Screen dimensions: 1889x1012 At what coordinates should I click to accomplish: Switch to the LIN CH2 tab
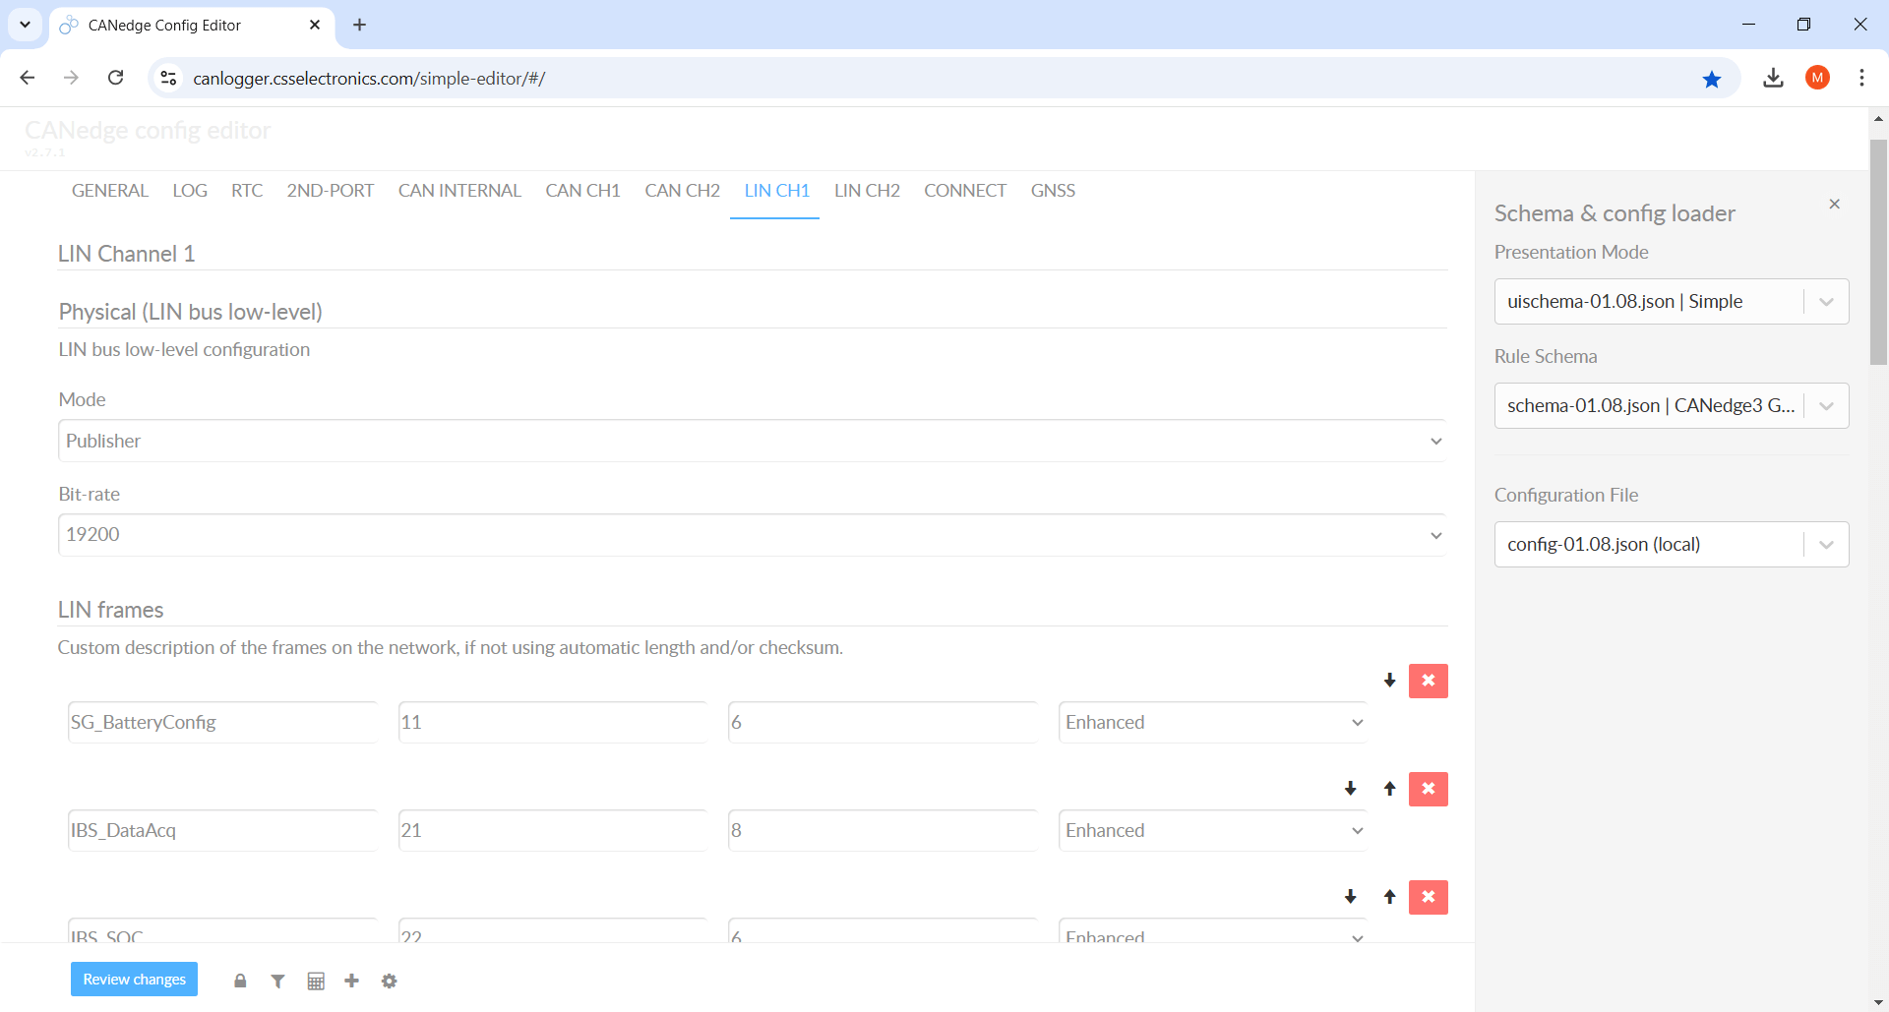867,191
